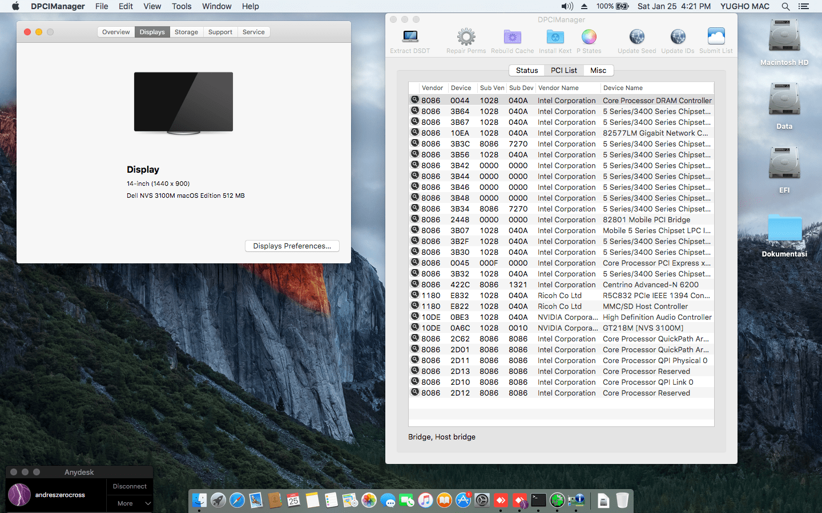Click the Rebuild Cache toolbar icon
Screen dimensions: 822x513
pos(512,37)
